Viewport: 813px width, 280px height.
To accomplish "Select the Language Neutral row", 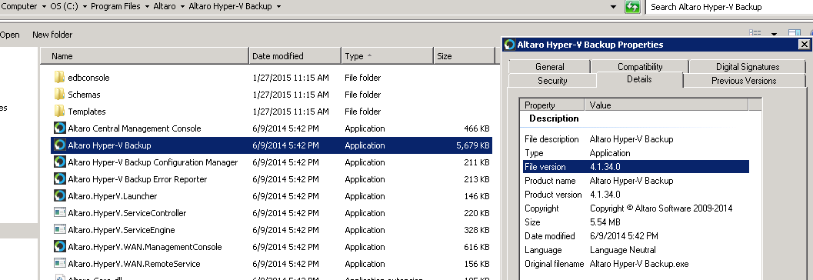I will click(636, 250).
